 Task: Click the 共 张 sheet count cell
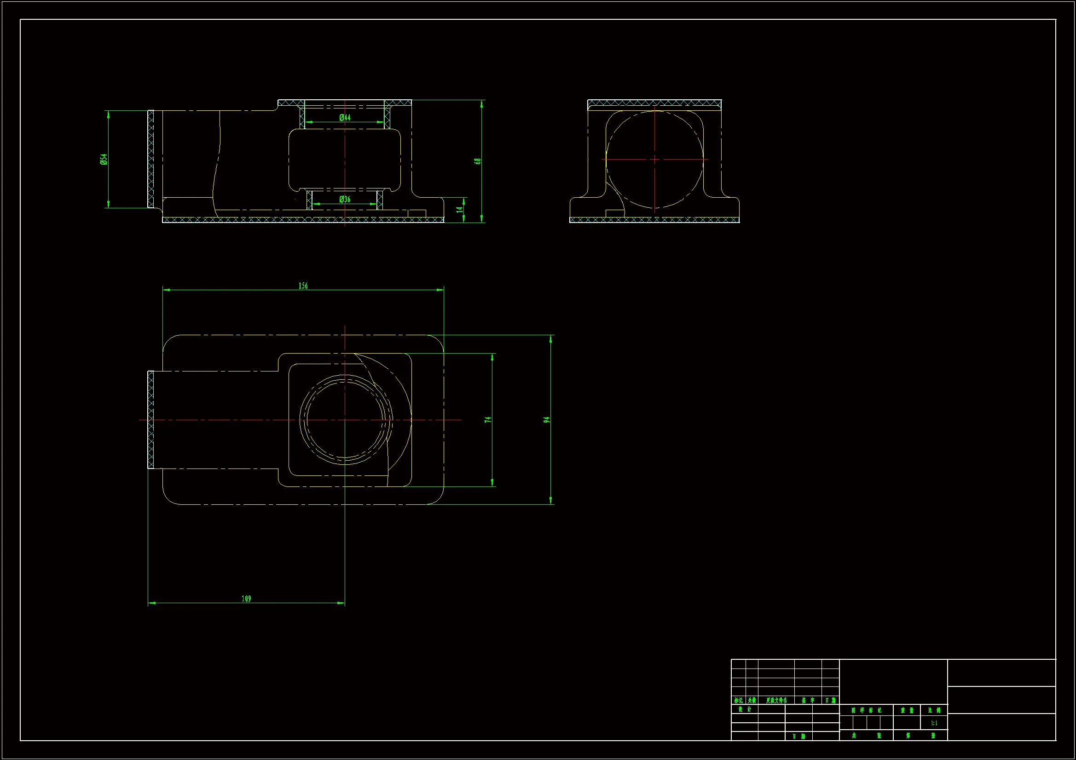(866, 736)
